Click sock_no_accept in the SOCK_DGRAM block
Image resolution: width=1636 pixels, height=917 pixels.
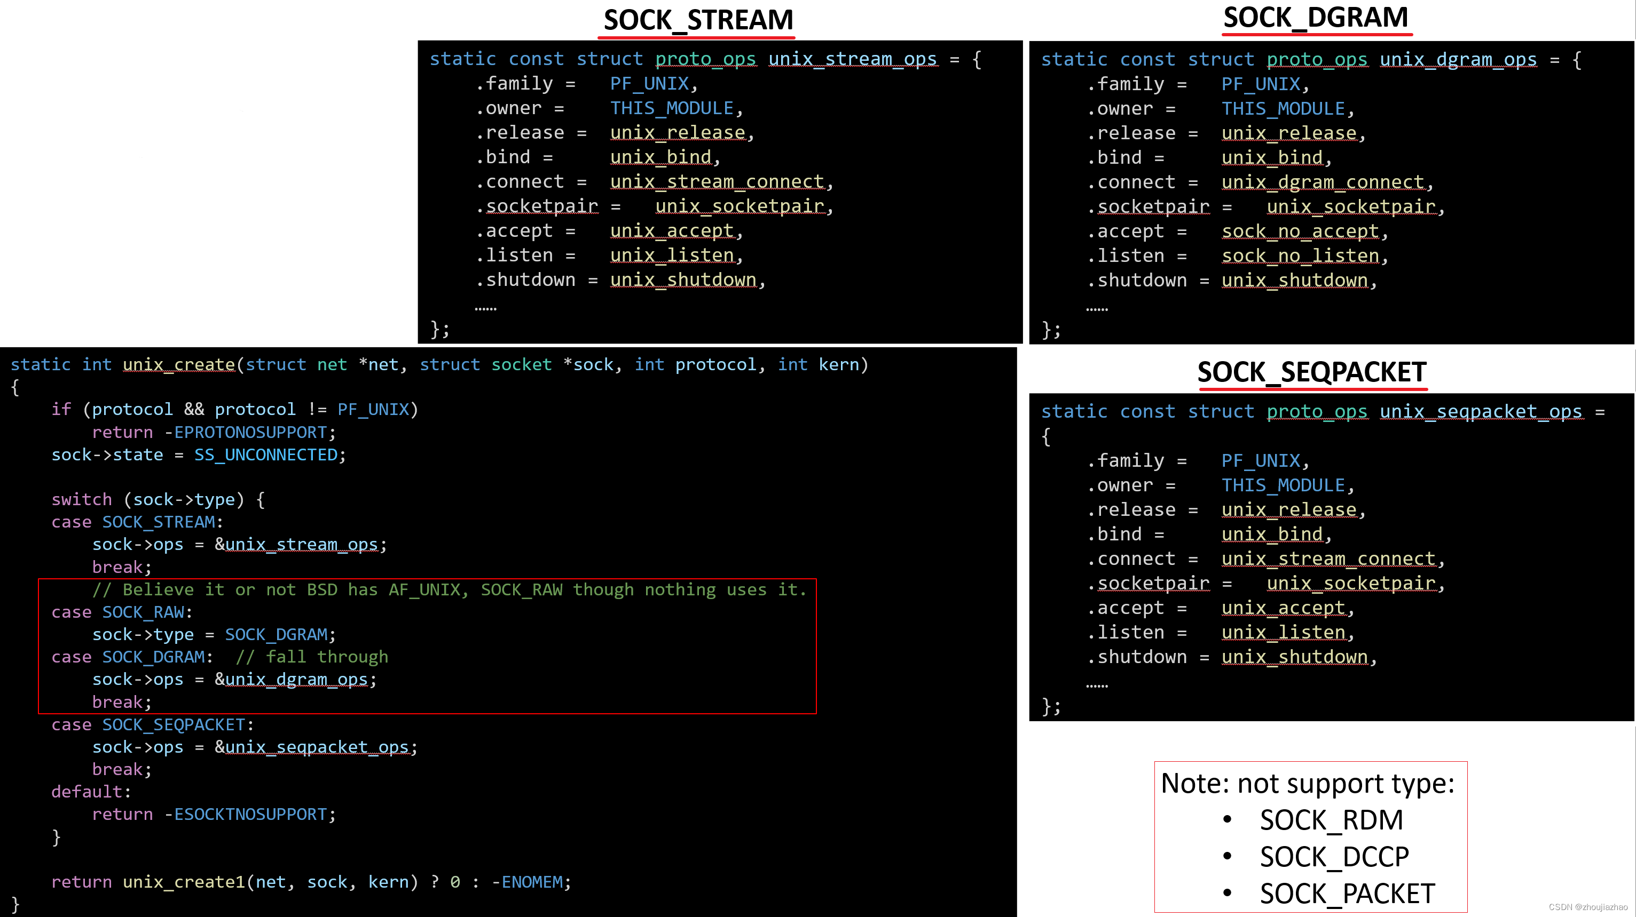(x=1300, y=231)
